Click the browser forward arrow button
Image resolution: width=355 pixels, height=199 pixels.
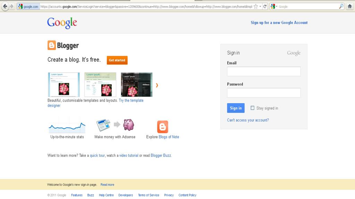[x=12, y=6]
